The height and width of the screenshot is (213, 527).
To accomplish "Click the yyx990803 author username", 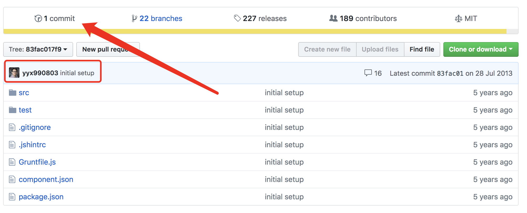I will point(40,73).
